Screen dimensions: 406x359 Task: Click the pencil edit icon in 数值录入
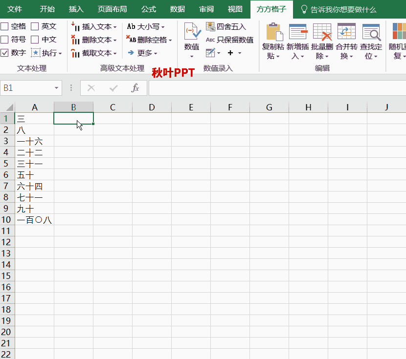click(210, 53)
